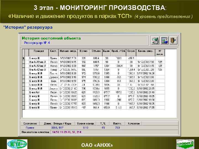Select row marker of the Дренаж row
The width and height of the screenshot is (199, 149).
click(23, 77)
